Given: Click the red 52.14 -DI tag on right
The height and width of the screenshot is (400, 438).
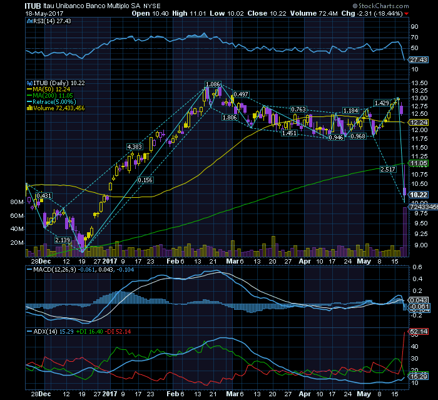Looking at the screenshot, I should pos(419,332).
